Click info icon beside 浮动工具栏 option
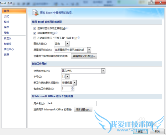 pyautogui.click(x=67, y=28)
